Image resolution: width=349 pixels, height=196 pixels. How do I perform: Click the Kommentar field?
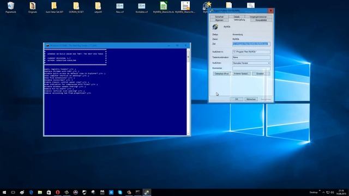click(251, 68)
